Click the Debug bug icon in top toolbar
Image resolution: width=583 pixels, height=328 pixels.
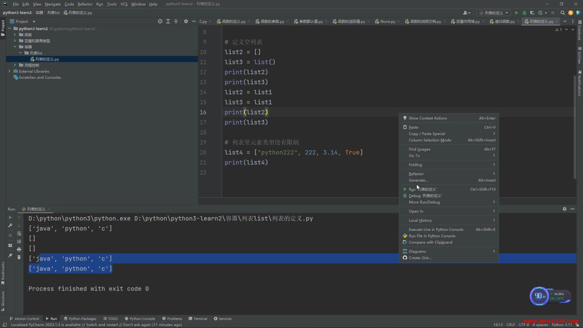coord(524,13)
